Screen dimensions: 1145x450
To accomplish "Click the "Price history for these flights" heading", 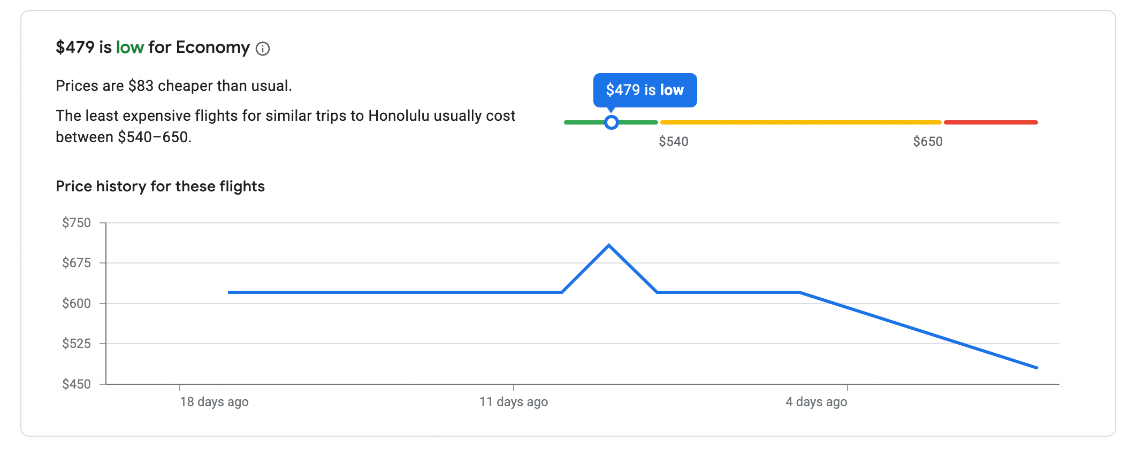I will tap(160, 187).
